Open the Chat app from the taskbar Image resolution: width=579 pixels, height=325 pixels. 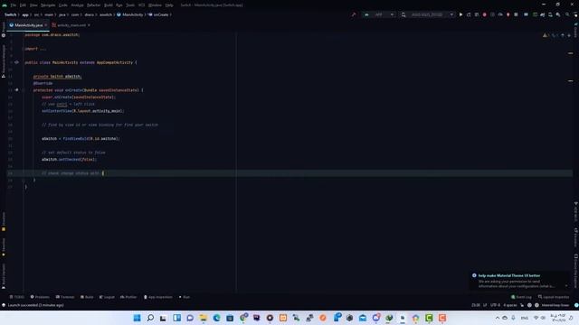(190, 318)
